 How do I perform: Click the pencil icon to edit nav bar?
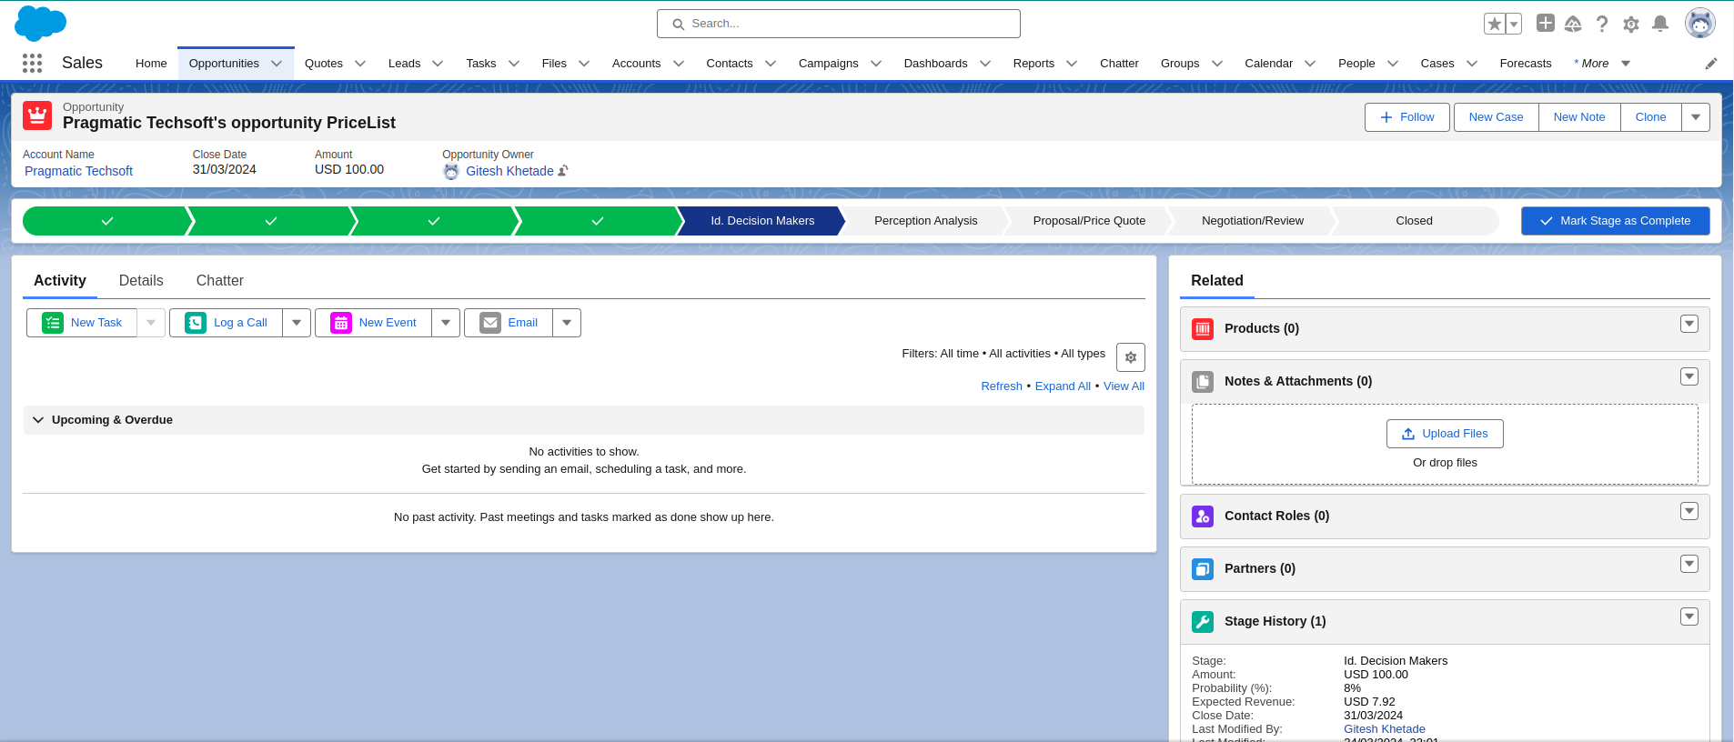click(1711, 64)
